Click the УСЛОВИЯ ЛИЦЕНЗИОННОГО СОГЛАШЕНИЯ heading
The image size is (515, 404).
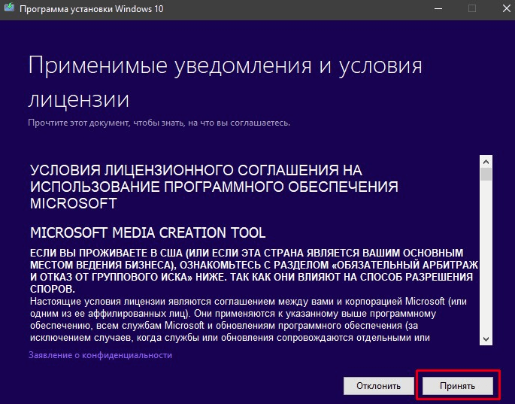214,187
